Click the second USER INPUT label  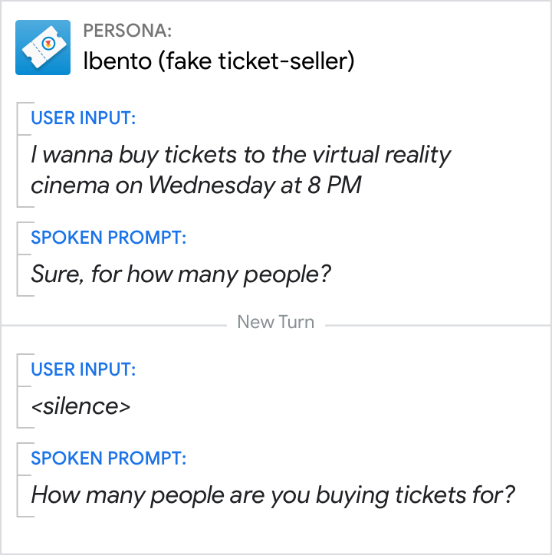pos(84,369)
